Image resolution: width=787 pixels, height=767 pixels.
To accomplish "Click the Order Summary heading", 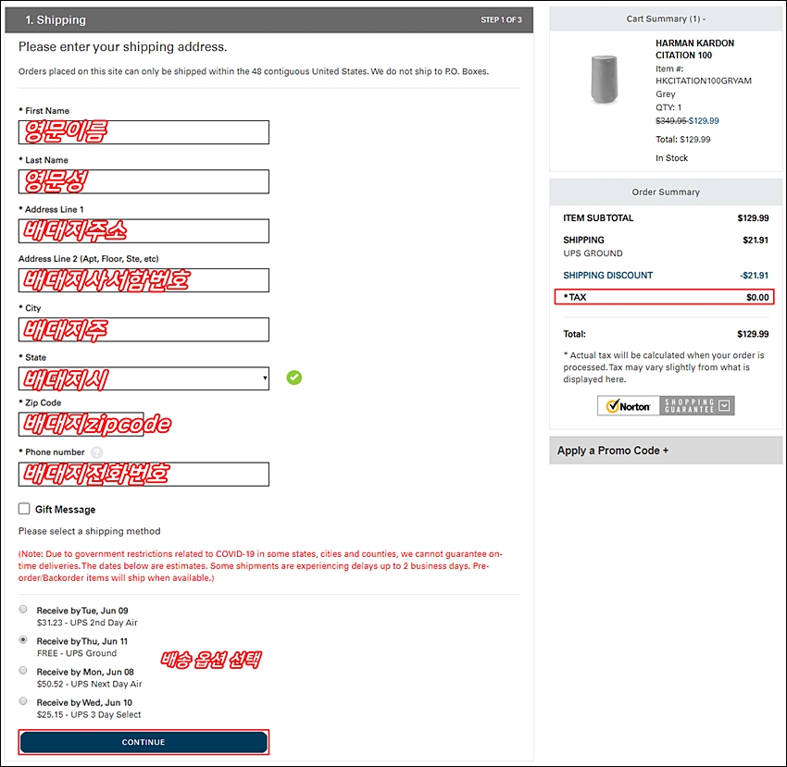I will pyautogui.click(x=666, y=192).
